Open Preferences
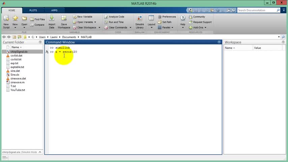Viewport: 288px width, 162px height. point(167,17)
